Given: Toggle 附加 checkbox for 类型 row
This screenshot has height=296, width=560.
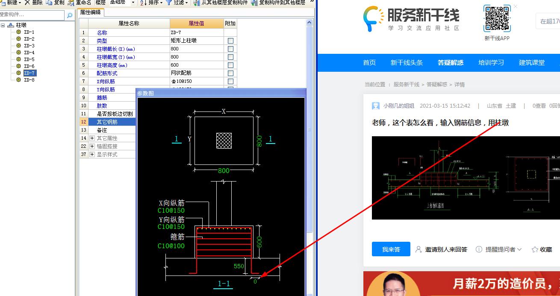Looking at the screenshot, I should coord(230,41).
